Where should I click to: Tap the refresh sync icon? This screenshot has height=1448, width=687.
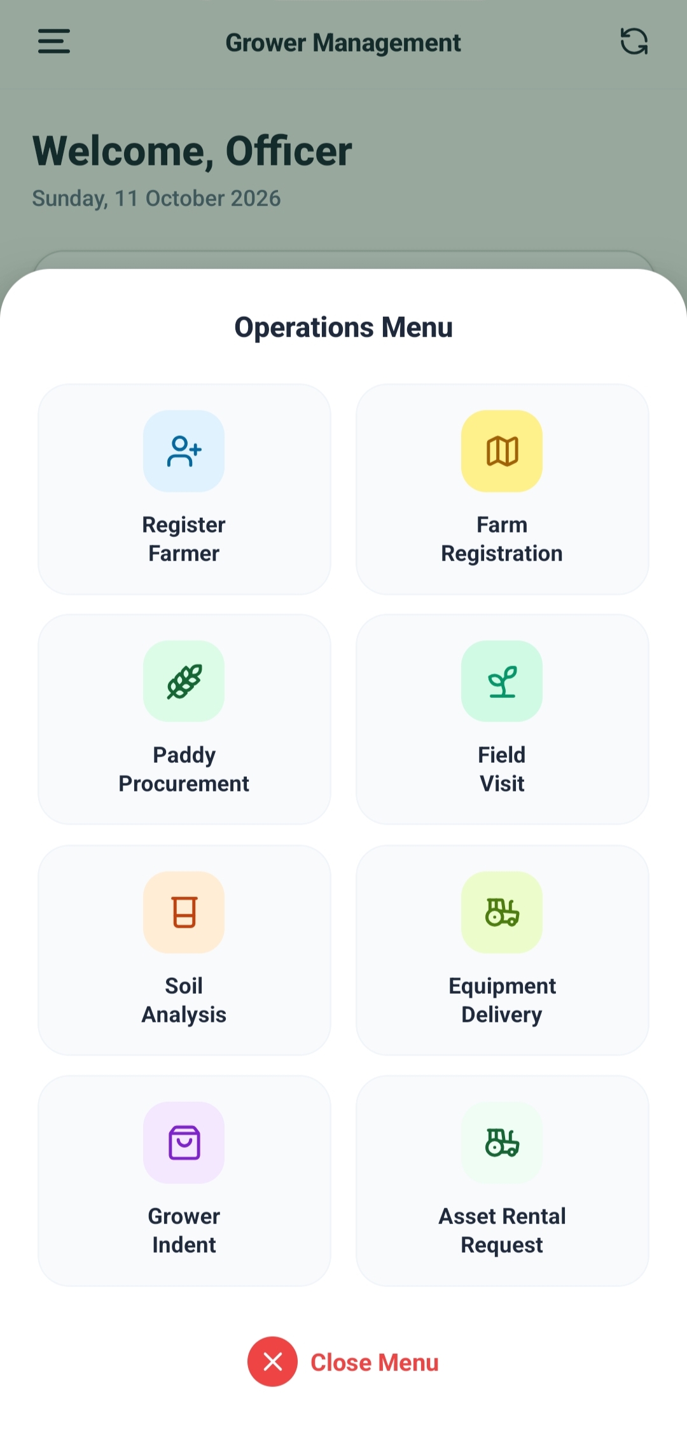click(x=634, y=42)
